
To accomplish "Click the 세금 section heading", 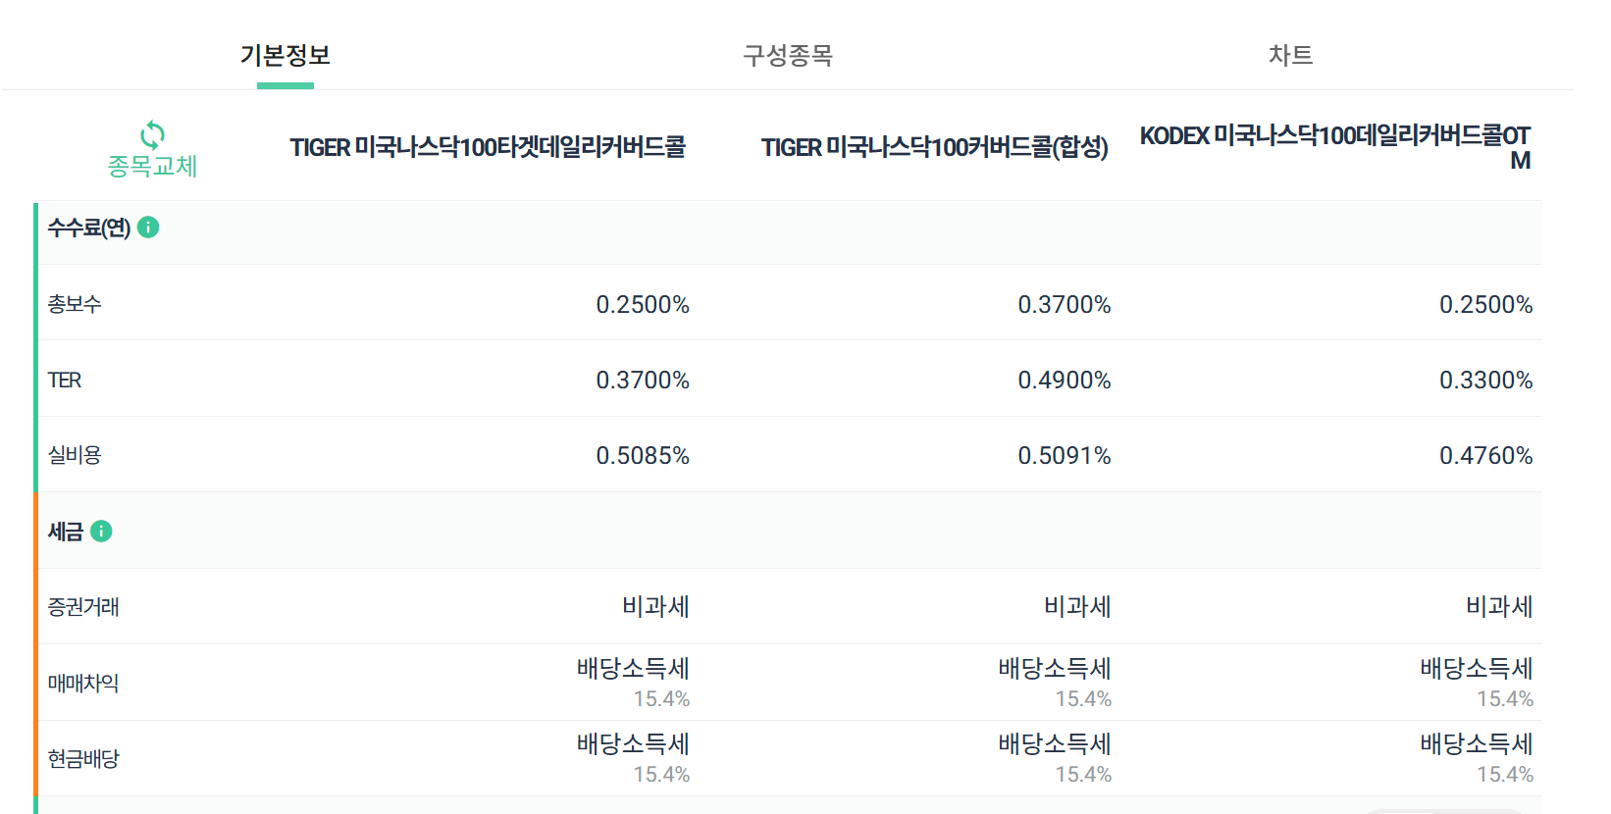I will pyautogui.click(x=66, y=531).
